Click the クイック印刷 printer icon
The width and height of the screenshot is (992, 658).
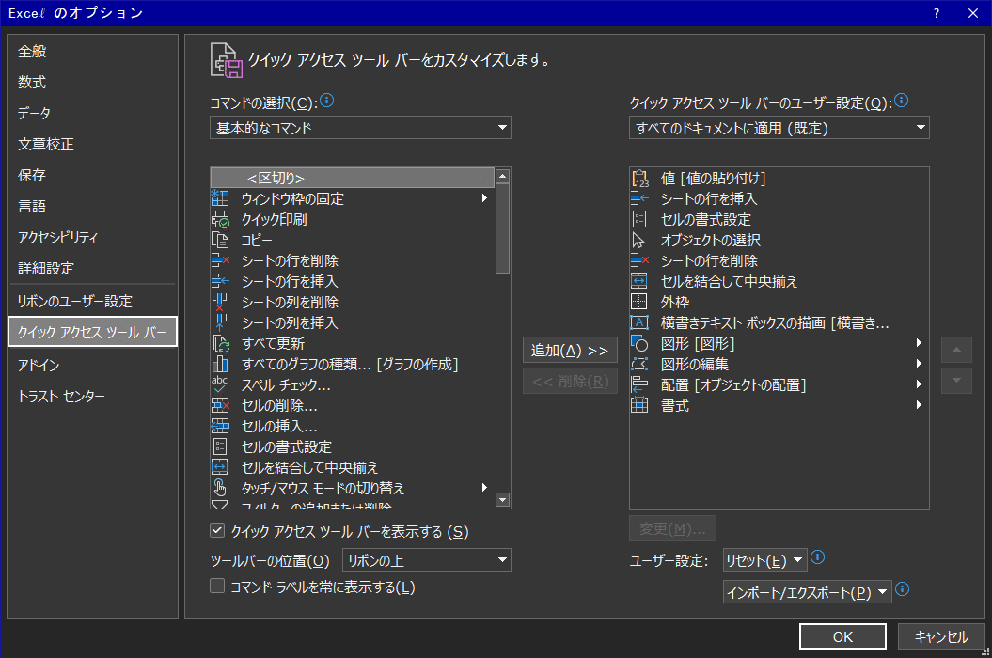click(x=219, y=219)
